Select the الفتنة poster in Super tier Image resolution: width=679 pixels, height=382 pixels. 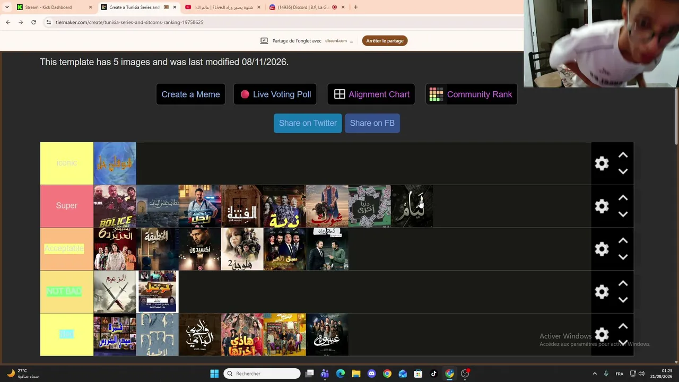[x=242, y=206]
